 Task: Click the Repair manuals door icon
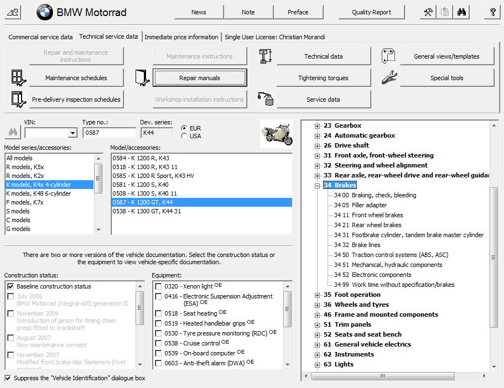point(142,78)
